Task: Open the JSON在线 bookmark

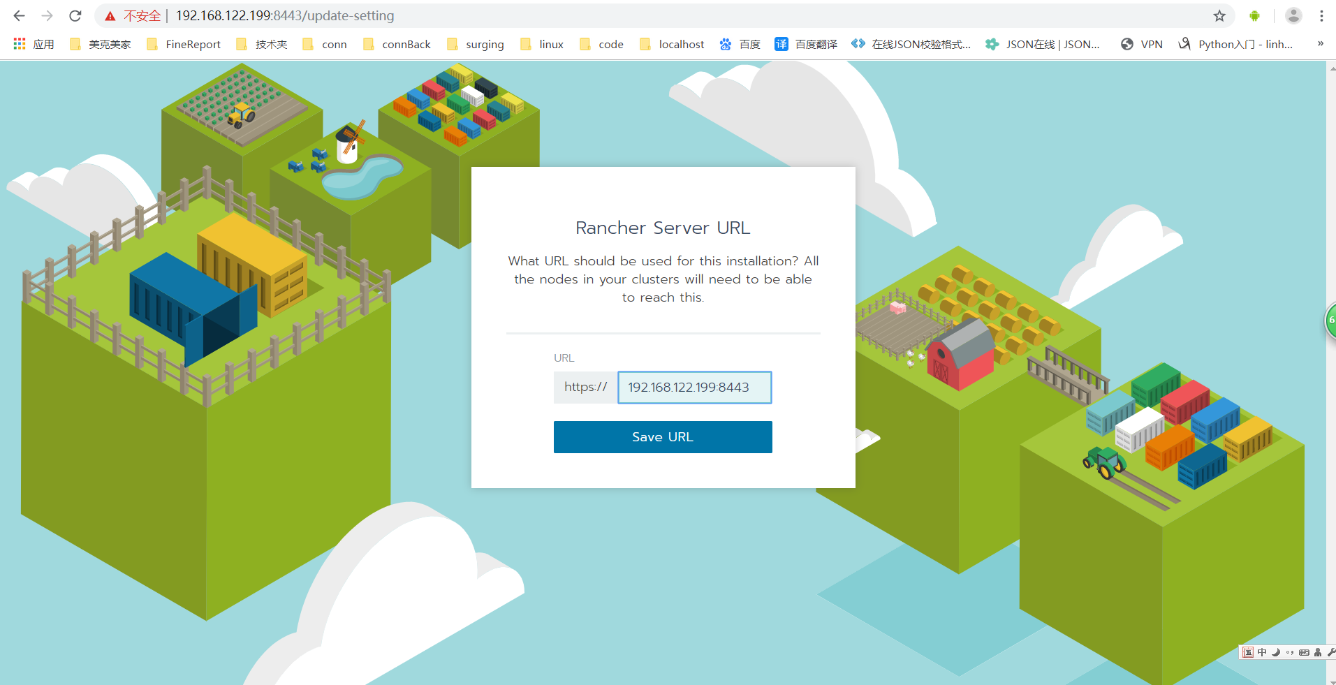Action: coord(1043,44)
